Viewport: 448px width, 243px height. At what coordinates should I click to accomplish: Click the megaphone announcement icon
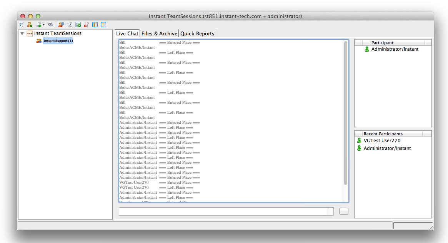click(70, 25)
